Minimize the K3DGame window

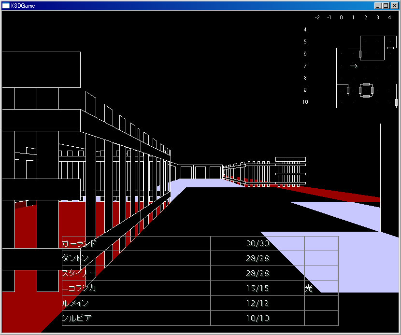click(x=378, y=6)
